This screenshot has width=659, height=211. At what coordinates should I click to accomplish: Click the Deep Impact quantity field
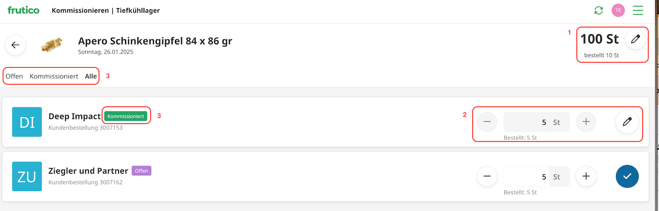pos(526,123)
